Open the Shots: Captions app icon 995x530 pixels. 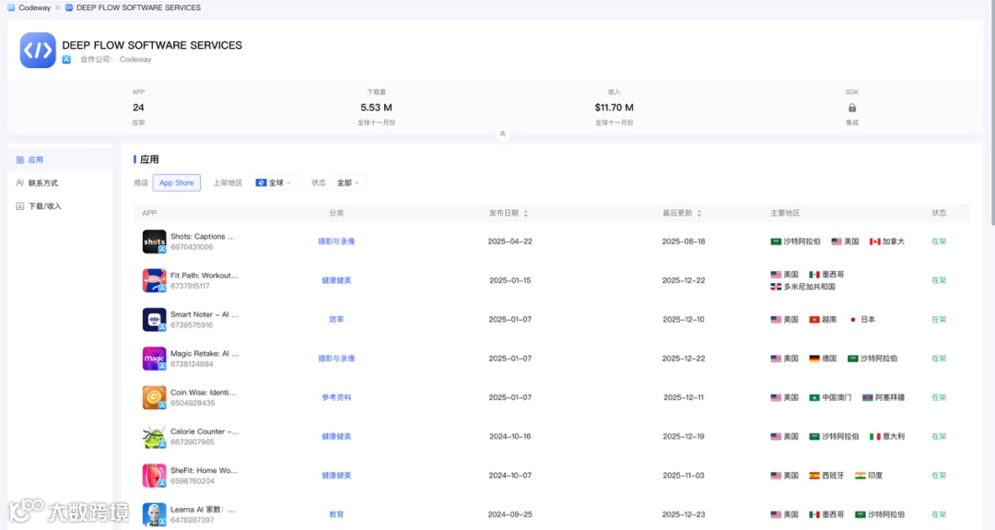(154, 241)
